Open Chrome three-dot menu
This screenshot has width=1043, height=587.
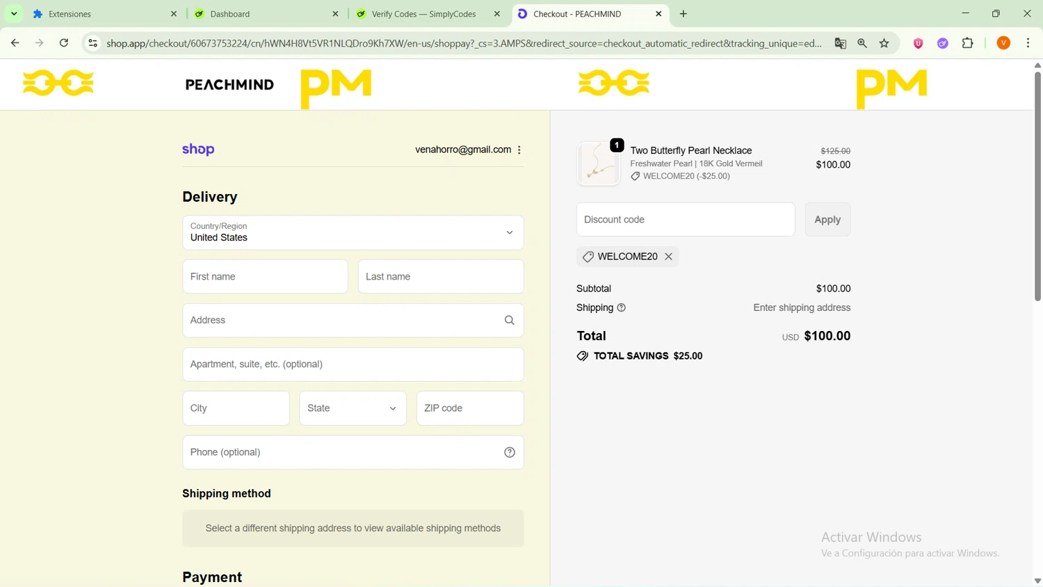point(1028,43)
